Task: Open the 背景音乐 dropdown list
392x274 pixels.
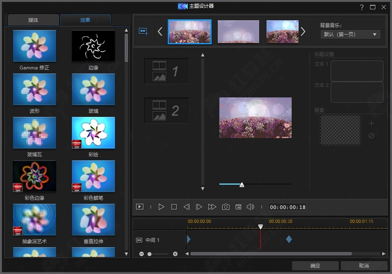Action: coord(350,35)
